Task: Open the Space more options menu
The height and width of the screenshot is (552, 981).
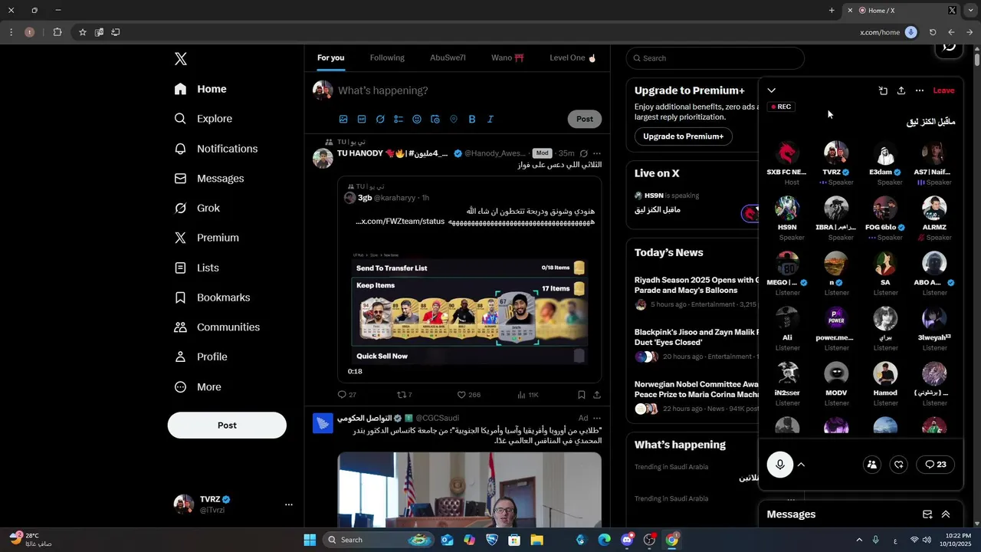Action: coord(920,90)
